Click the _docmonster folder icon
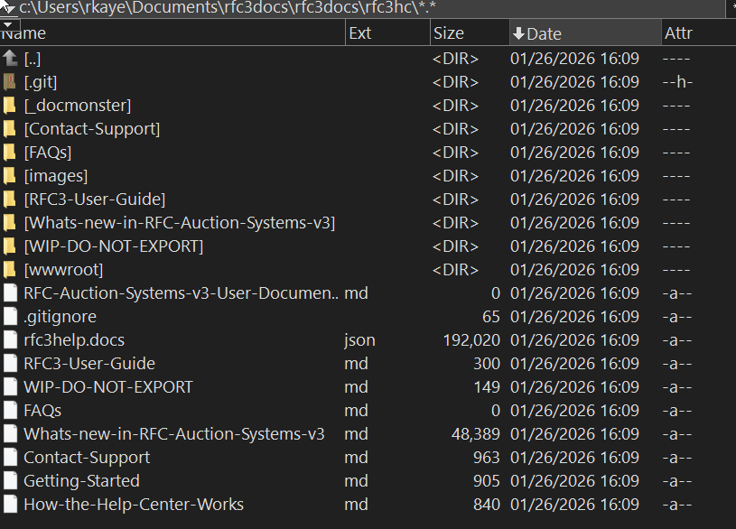The height and width of the screenshot is (529, 736). (10, 106)
